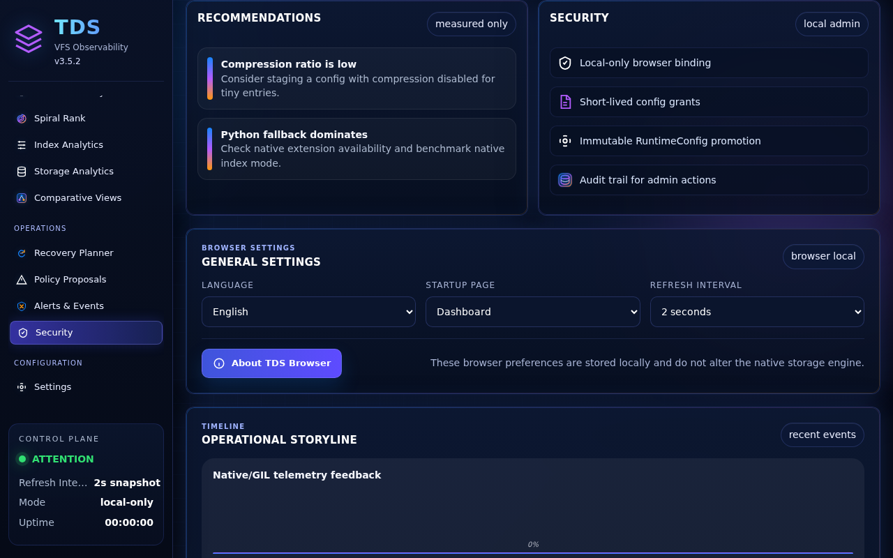Click the Native/GIL telemetry feedback title
Screen dimensions: 893x558
[x=297, y=475]
